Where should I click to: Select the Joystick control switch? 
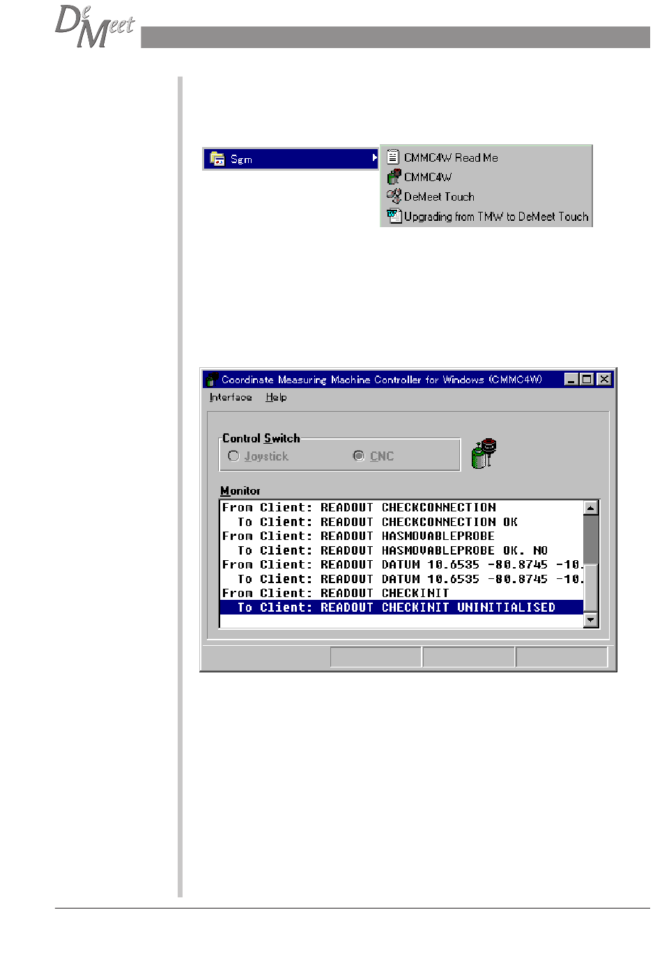(258, 456)
